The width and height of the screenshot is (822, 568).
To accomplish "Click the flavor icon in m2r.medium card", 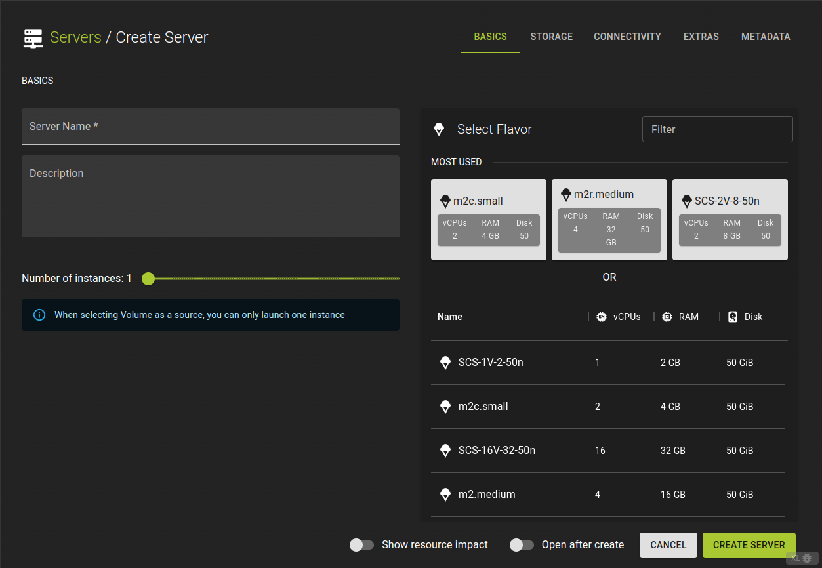I will [566, 195].
